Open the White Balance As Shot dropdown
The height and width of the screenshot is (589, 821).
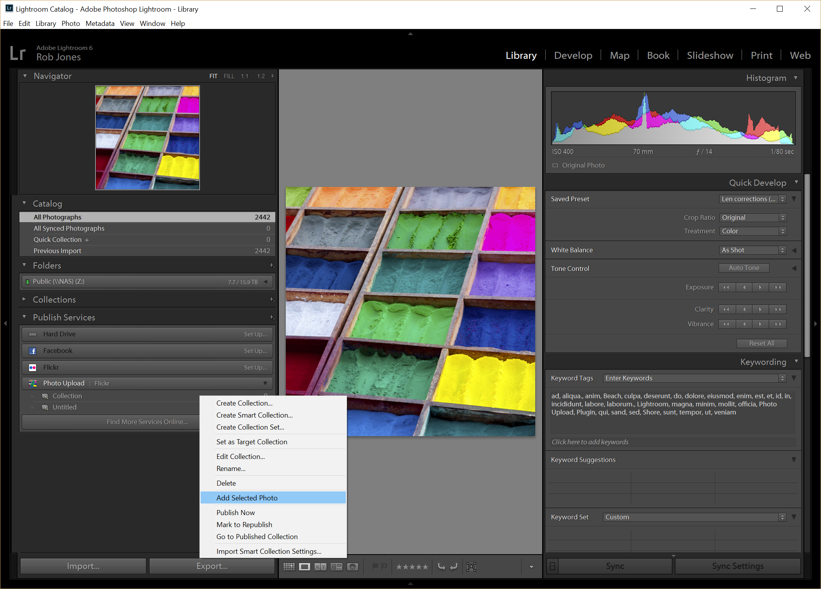pos(752,250)
